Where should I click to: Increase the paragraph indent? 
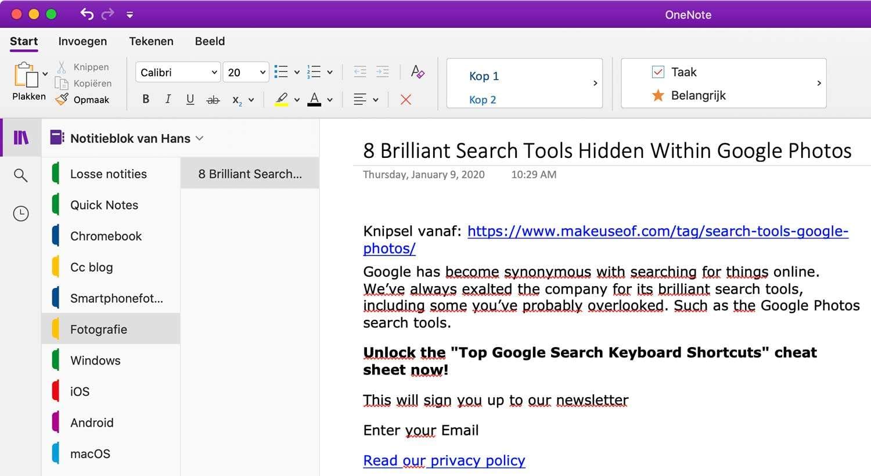[x=382, y=72]
